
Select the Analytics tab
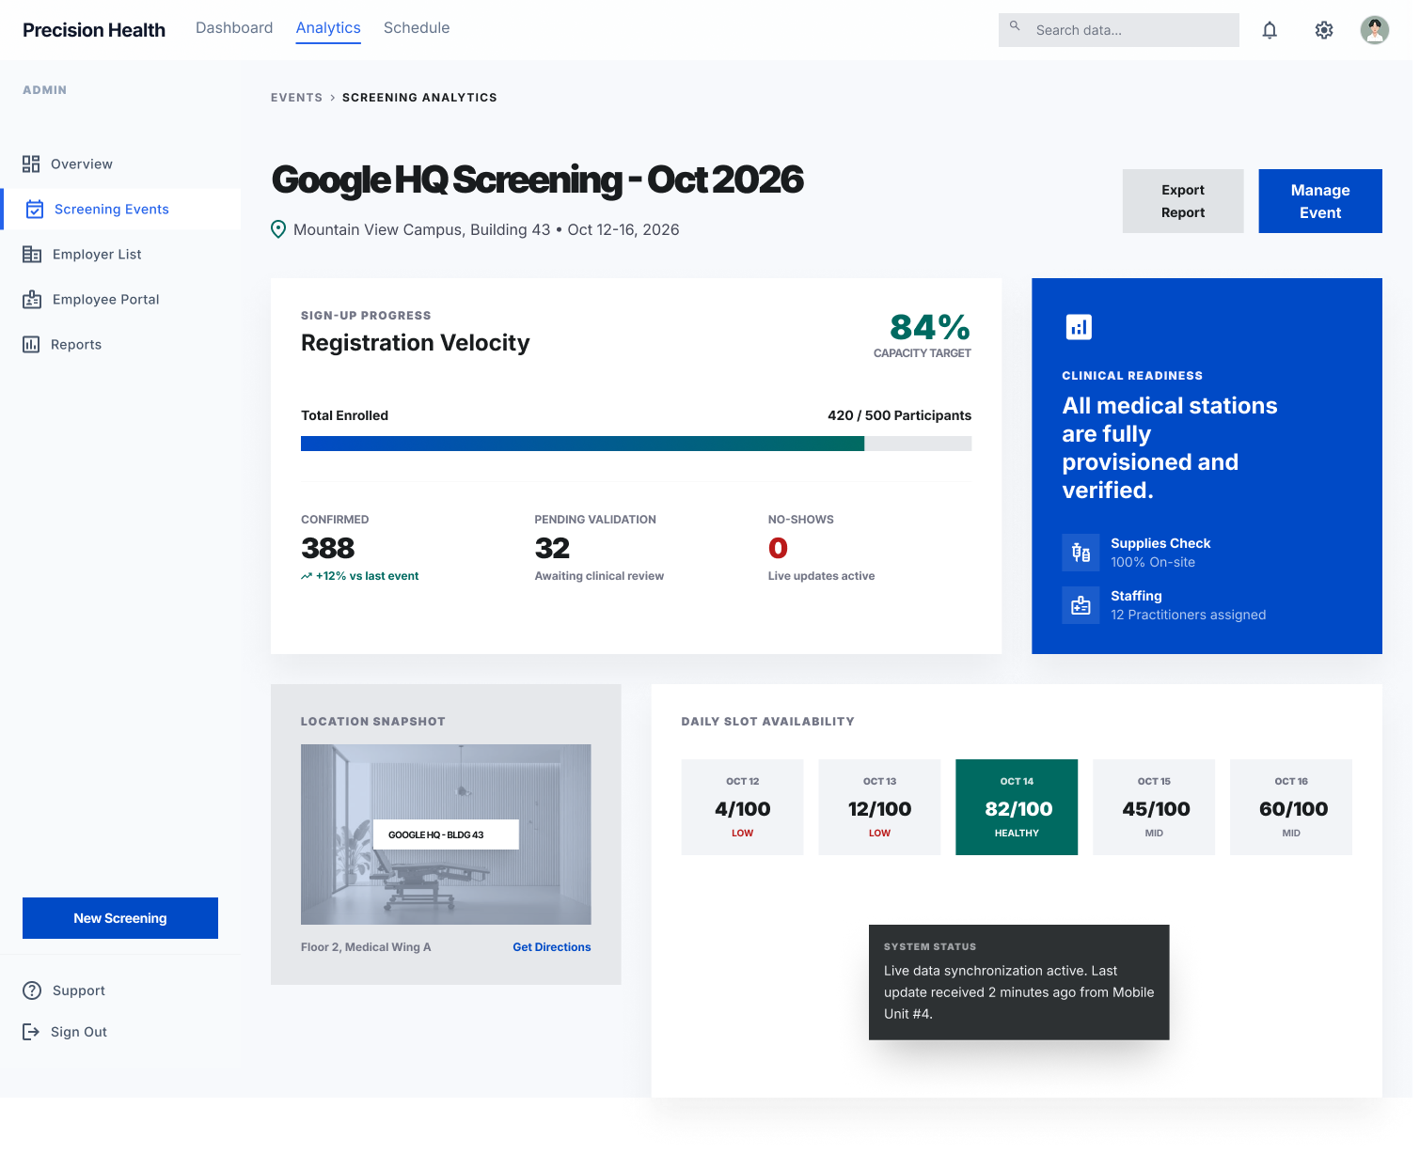click(328, 28)
